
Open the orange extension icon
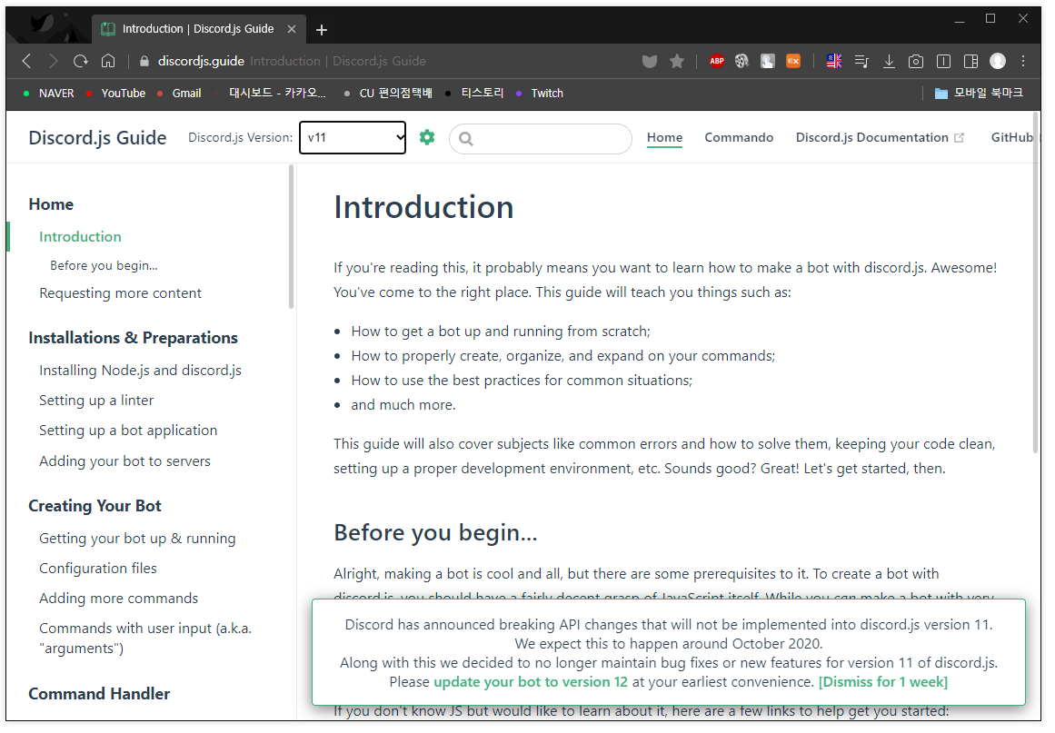[x=793, y=61]
